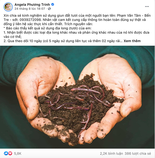Click the globe public privacy icon
The height and width of the screenshot is (158, 155).
coord(49,9)
